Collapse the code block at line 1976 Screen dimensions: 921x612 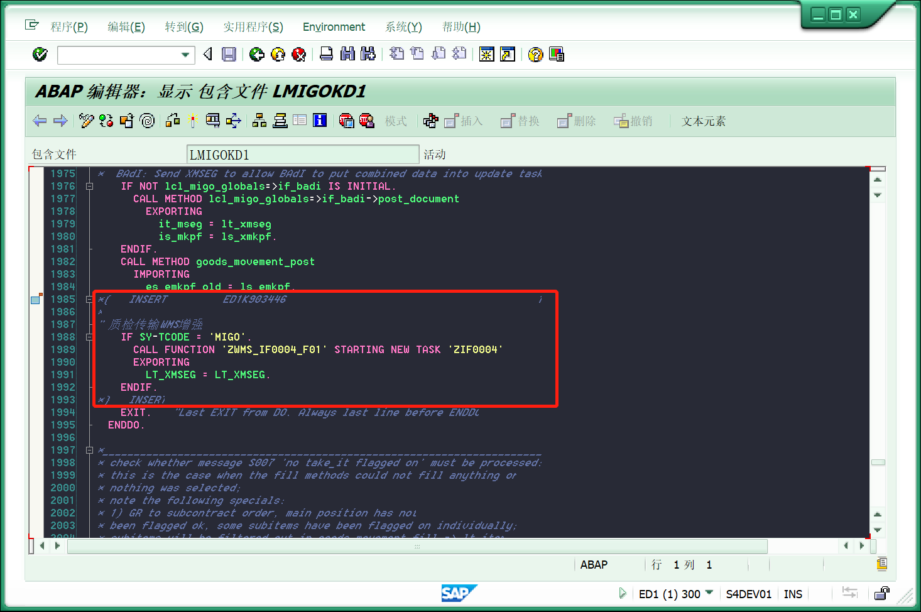point(89,187)
